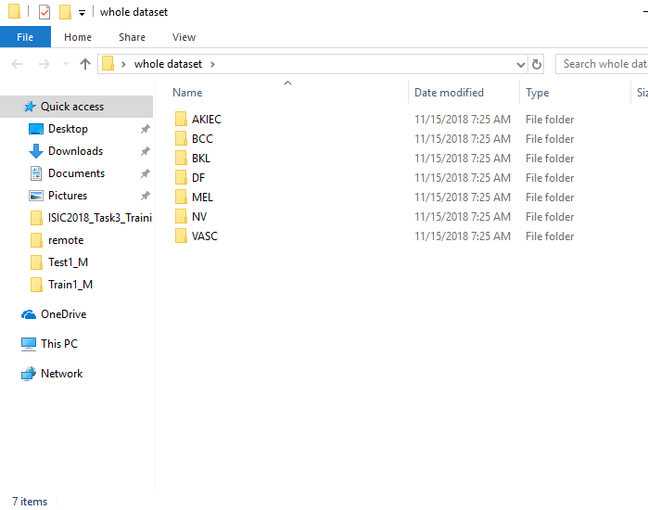
Task: Click the New folder quick access toolbar icon
Action: coord(65,12)
